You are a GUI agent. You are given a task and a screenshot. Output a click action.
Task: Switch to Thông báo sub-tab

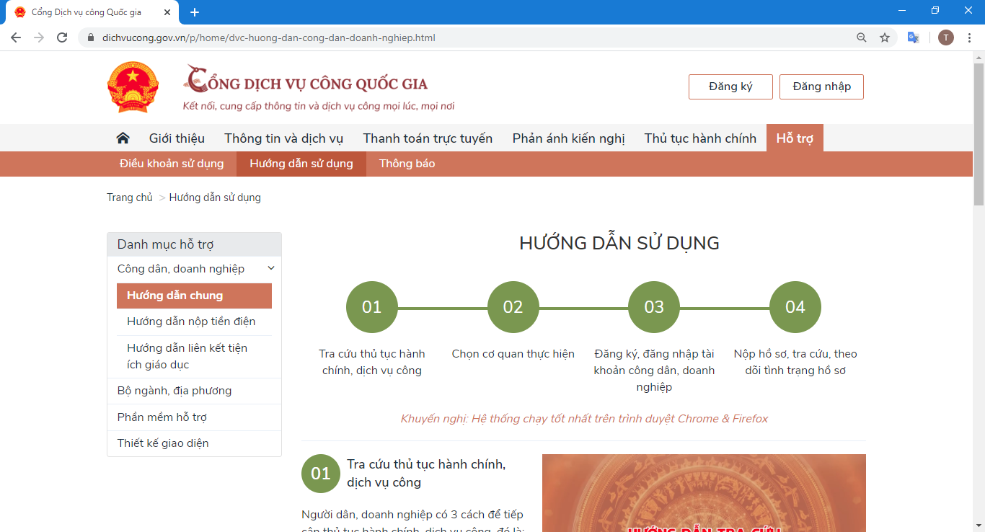pos(407,164)
